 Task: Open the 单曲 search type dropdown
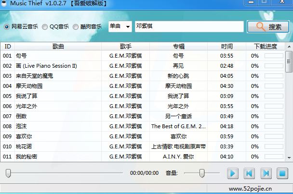[x=120, y=26]
